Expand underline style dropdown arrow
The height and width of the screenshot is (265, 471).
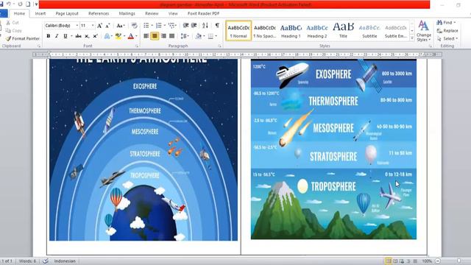tap(71, 36)
